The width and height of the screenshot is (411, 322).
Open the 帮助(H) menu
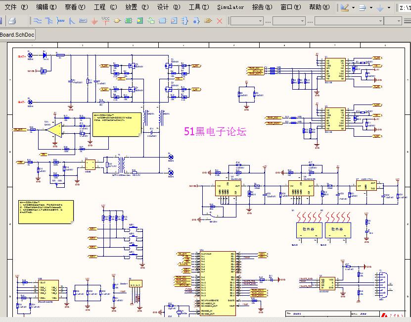320,7
